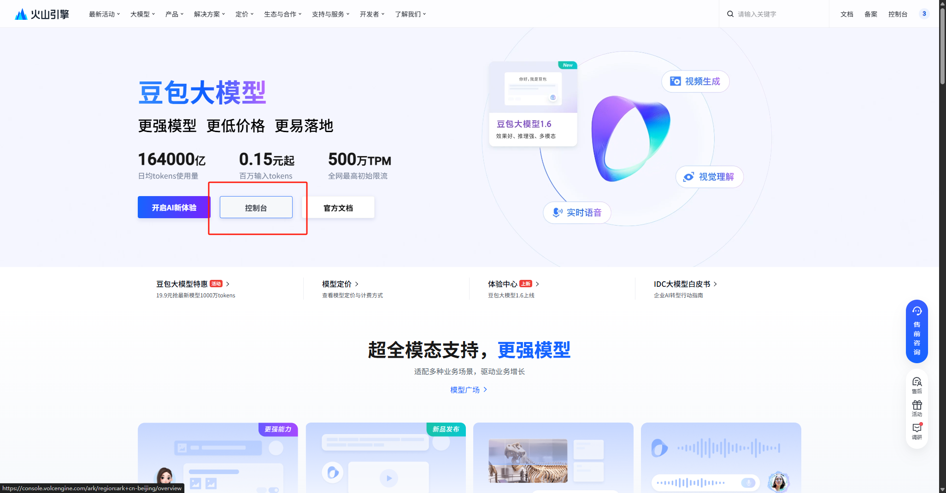Open the IDC大模型白皮书 link

pos(682,284)
